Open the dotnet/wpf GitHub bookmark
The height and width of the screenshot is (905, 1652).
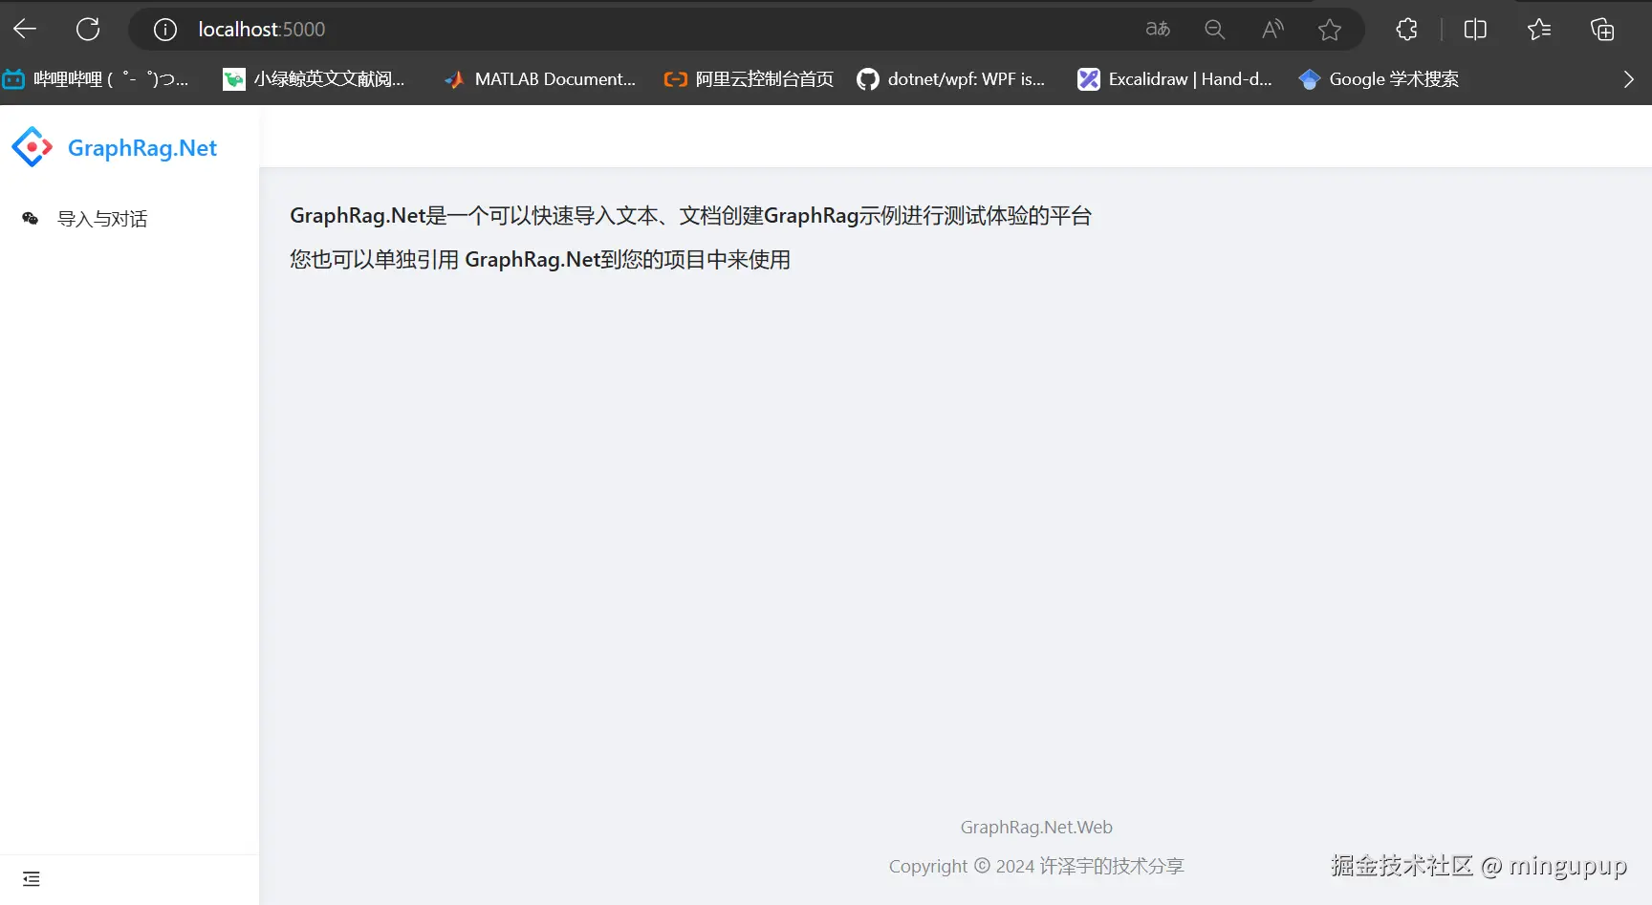point(951,79)
